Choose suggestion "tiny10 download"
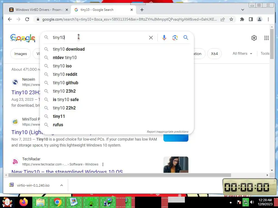The height and width of the screenshot is (208, 278). click(117, 49)
